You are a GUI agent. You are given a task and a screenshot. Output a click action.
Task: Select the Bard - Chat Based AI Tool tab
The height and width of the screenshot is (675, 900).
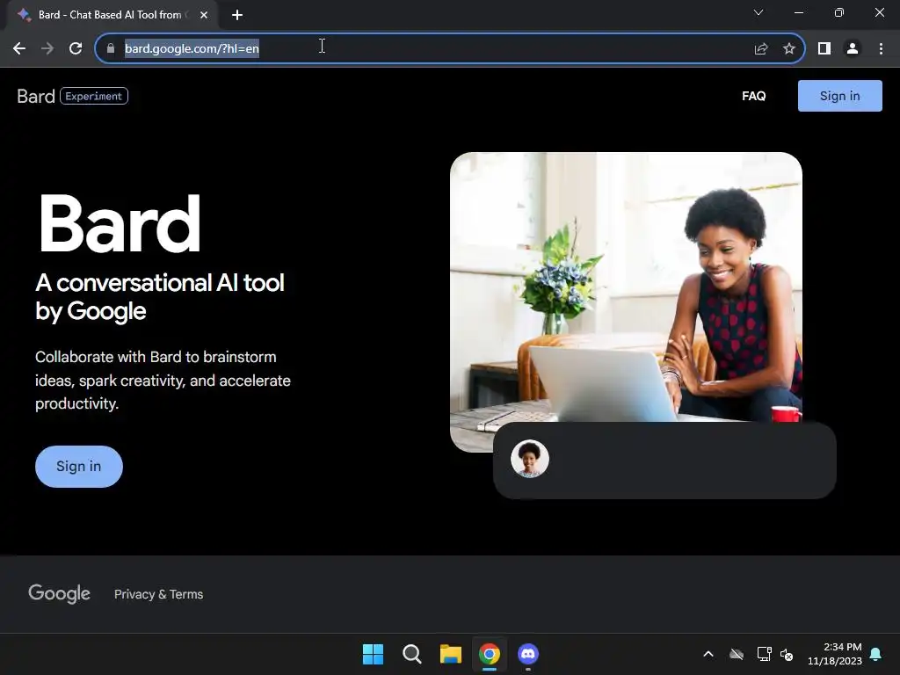pyautogui.click(x=112, y=15)
